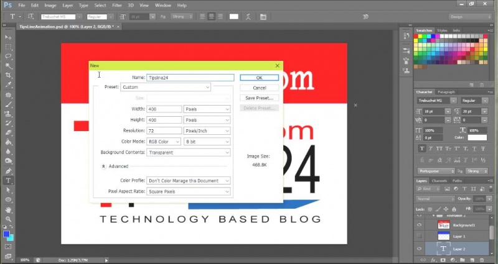Click the Name field containing Tipsline24
The width and height of the screenshot is (498, 264).
point(190,78)
